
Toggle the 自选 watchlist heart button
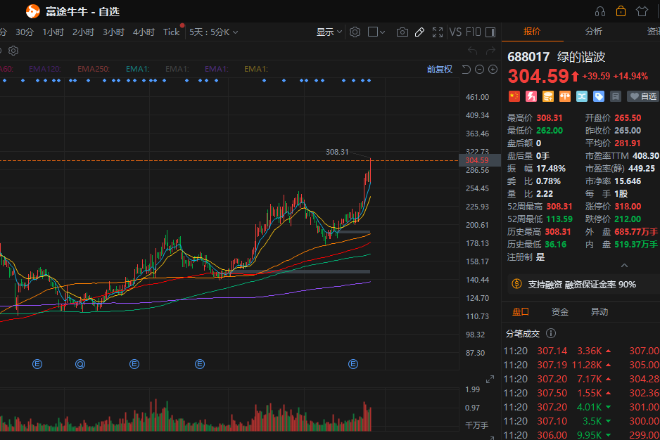642,96
